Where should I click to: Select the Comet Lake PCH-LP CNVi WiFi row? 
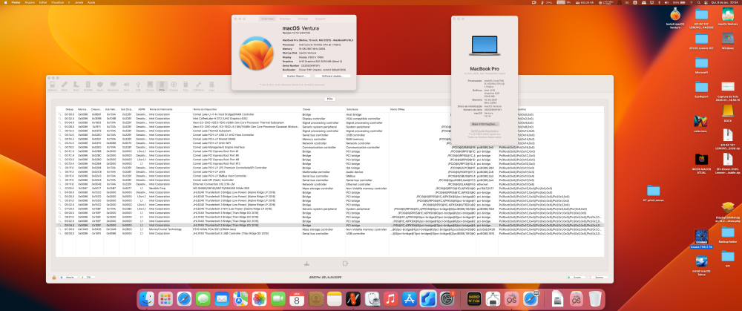[x=330, y=143]
